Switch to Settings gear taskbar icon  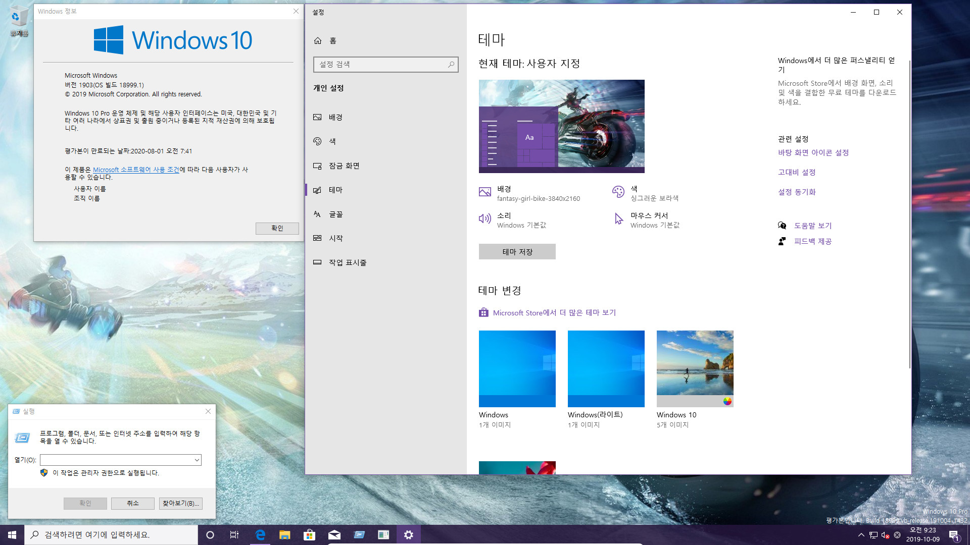(x=408, y=535)
